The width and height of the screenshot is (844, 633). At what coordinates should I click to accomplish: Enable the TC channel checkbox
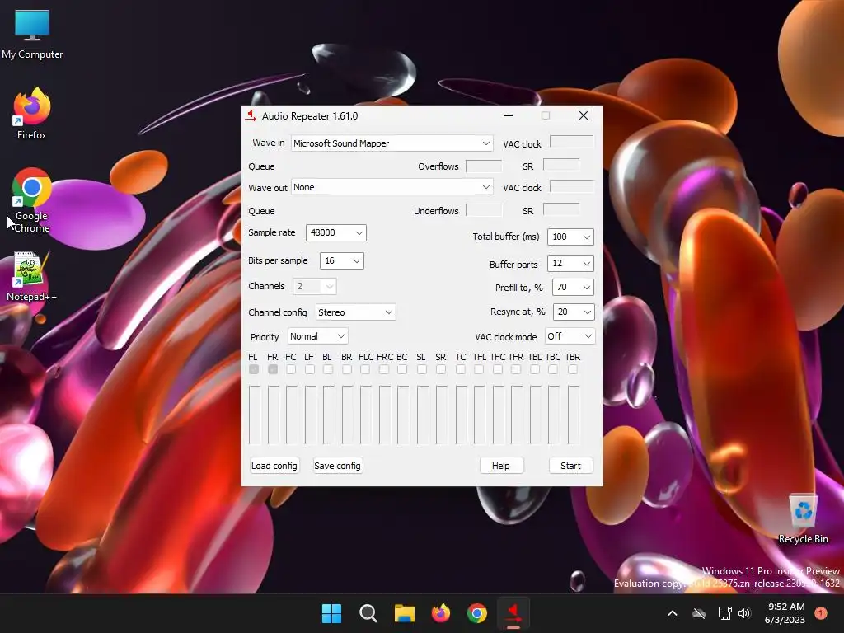[x=460, y=369]
